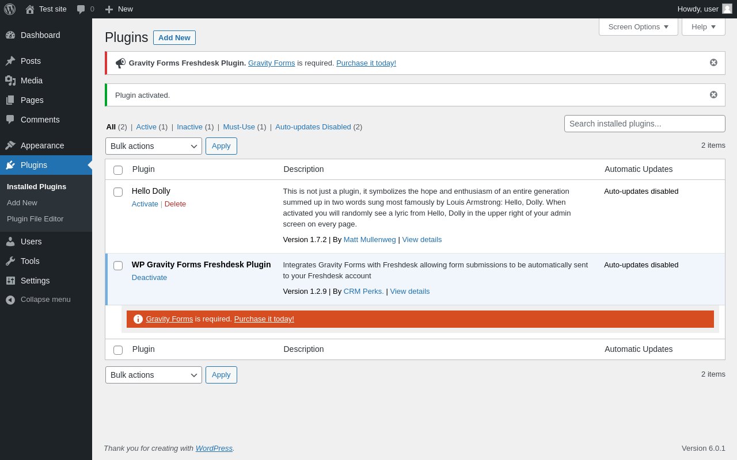Open the Media menu item
737x460 pixels.
pos(46,80)
